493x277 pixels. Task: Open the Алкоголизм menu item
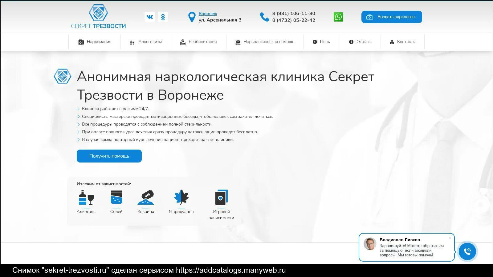pyautogui.click(x=146, y=42)
